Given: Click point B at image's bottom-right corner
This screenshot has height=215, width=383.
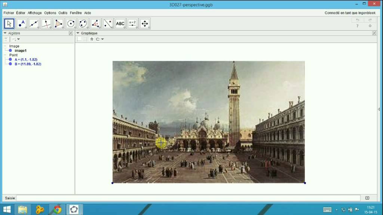Looking at the screenshot, I should click(x=305, y=183).
